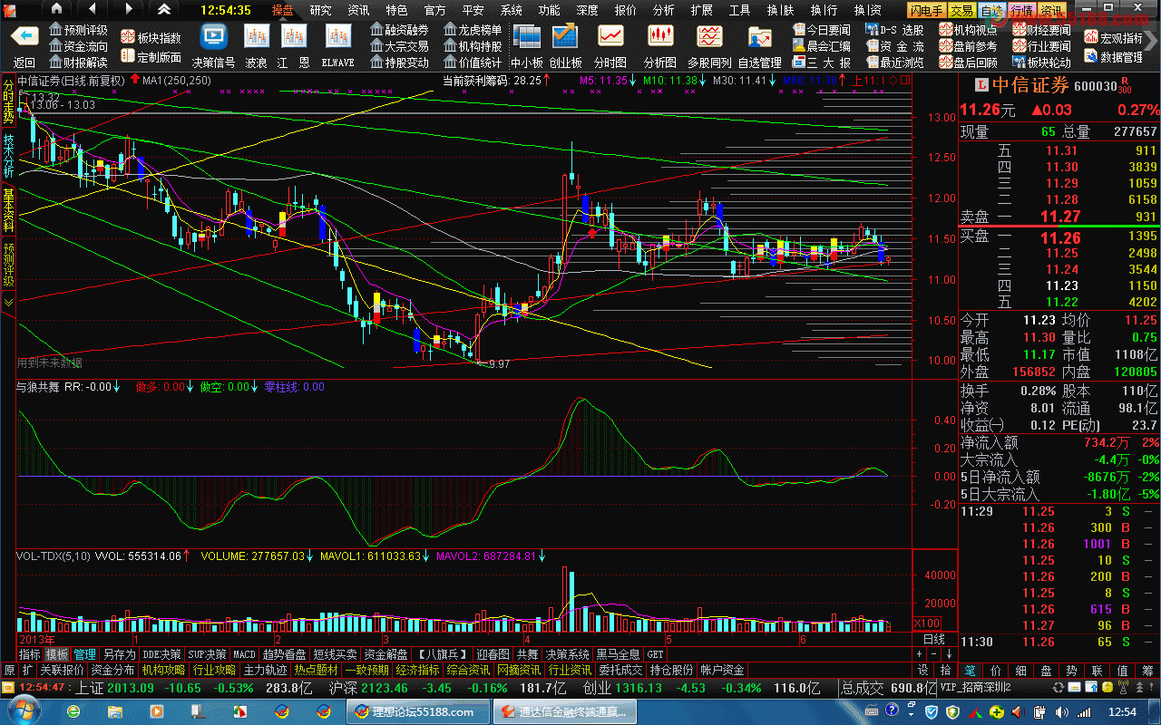This screenshot has width=1161, height=725.
Task: Open the 研究 menu
Action: [x=320, y=10]
